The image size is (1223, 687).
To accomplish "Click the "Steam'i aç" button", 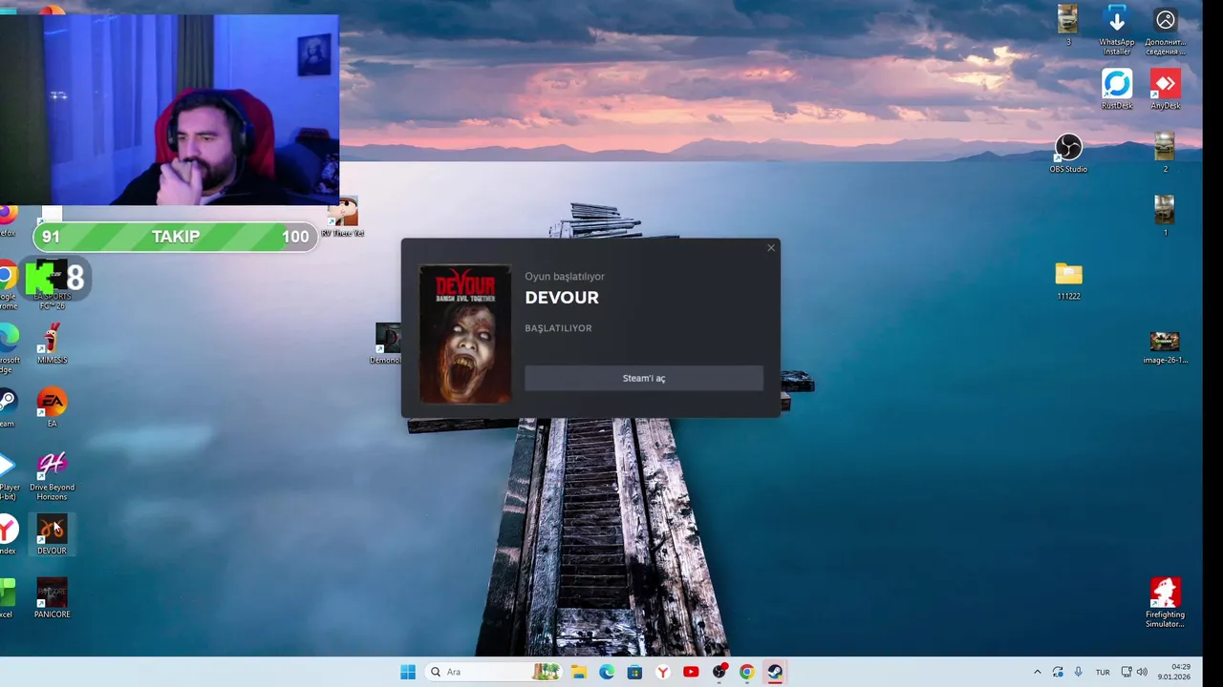I will [644, 378].
